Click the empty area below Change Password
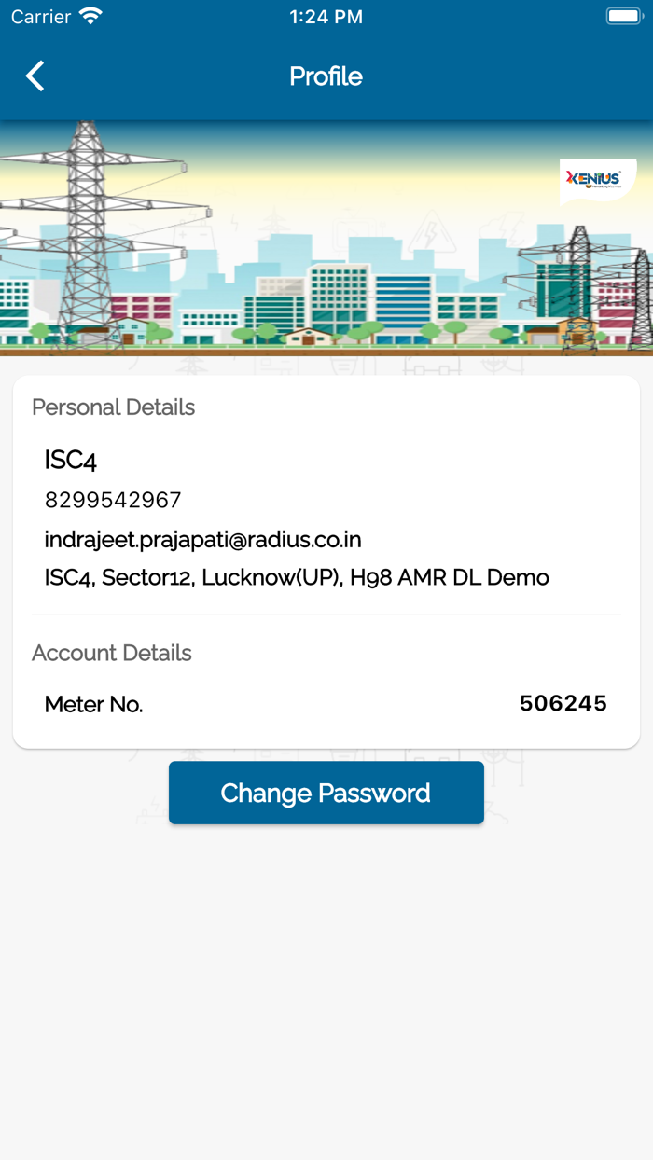 pyautogui.click(x=326, y=979)
